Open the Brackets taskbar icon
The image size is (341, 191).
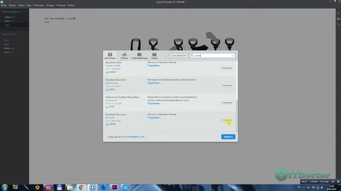click(x=92, y=187)
